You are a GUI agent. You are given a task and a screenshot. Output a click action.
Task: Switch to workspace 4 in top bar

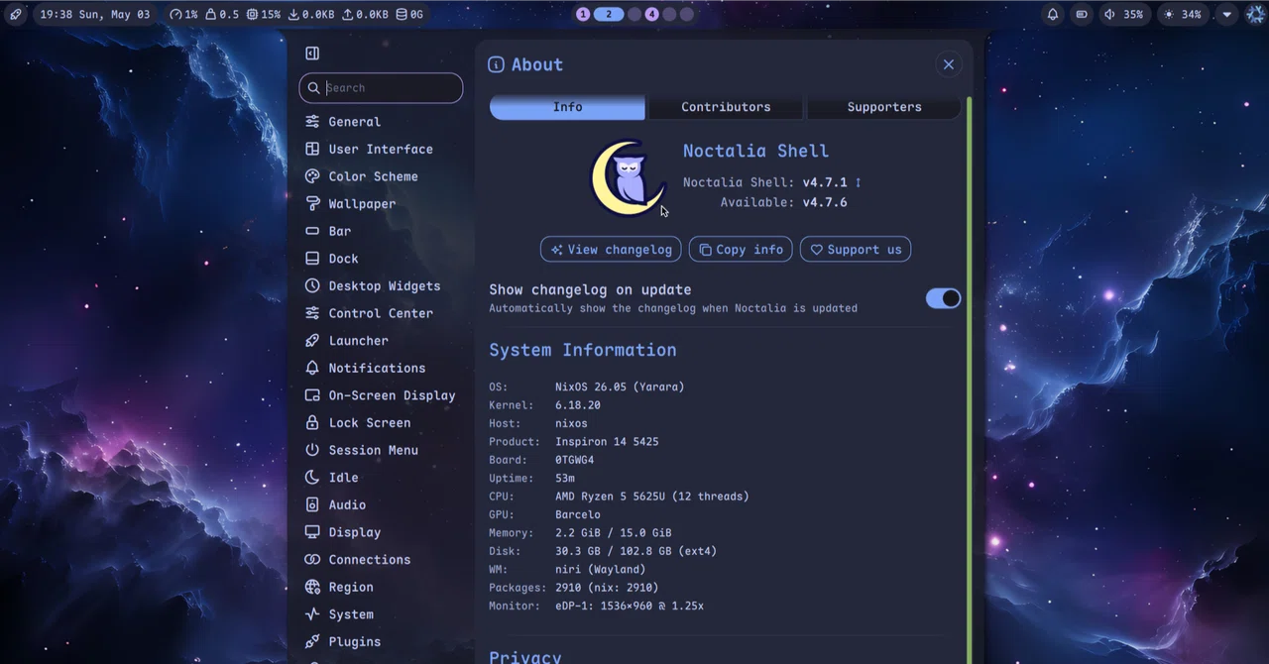(651, 15)
